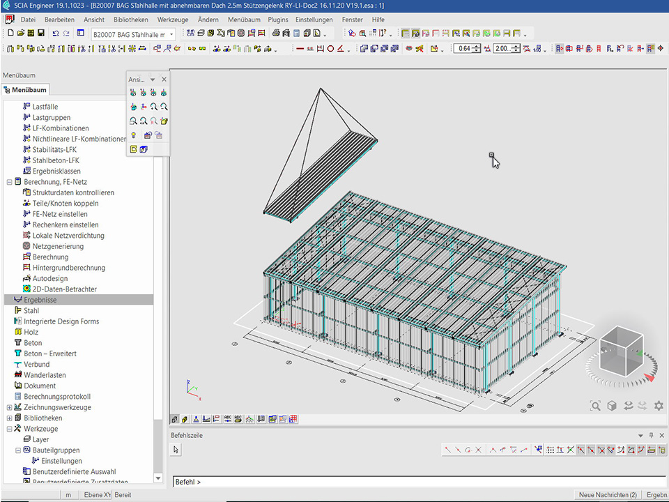Open the Plugins menu
This screenshot has height=502, width=669.
277,20
